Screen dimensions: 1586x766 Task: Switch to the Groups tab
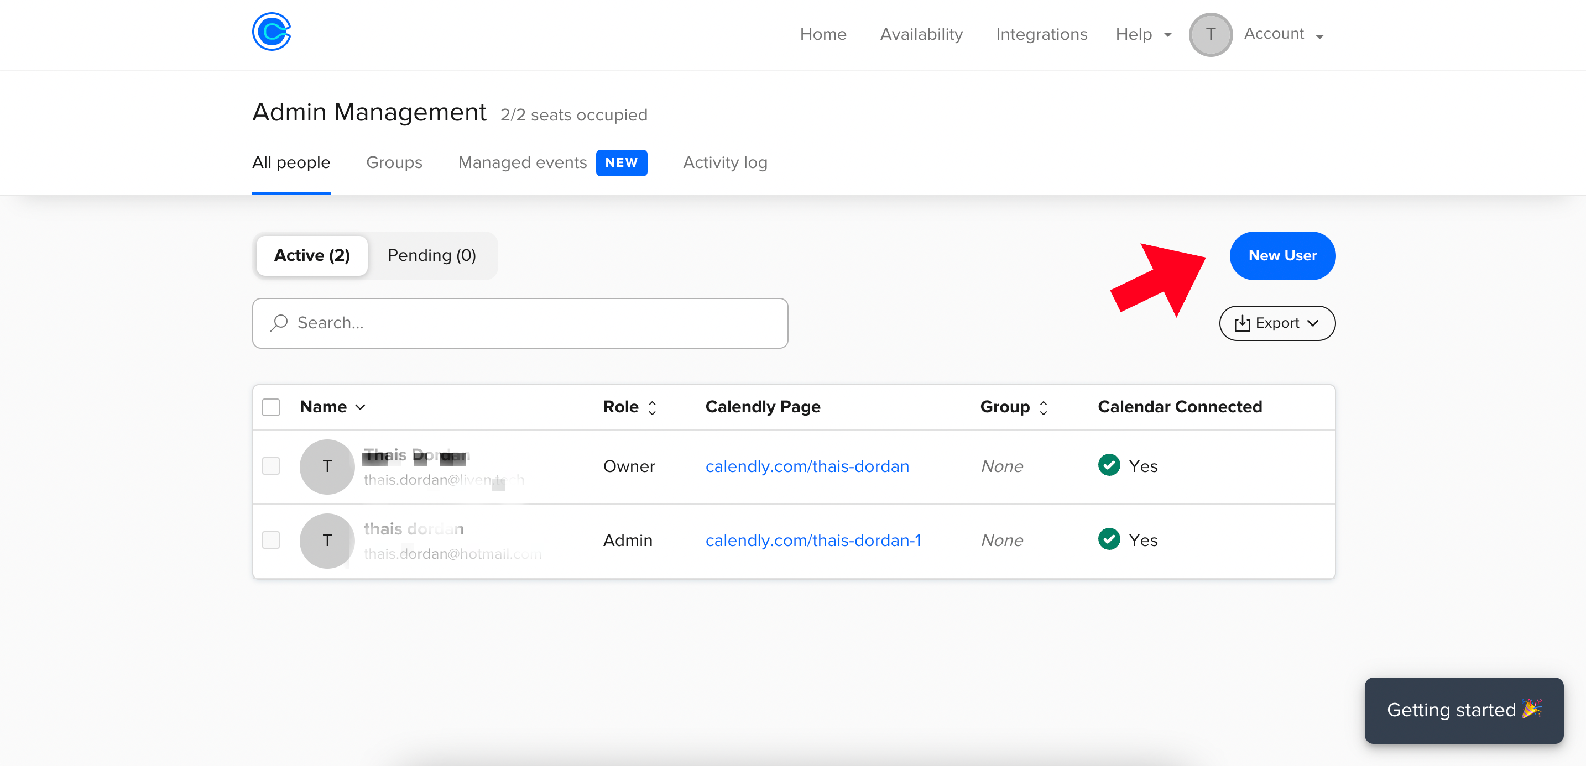pyautogui.click(x=394, y=162)
